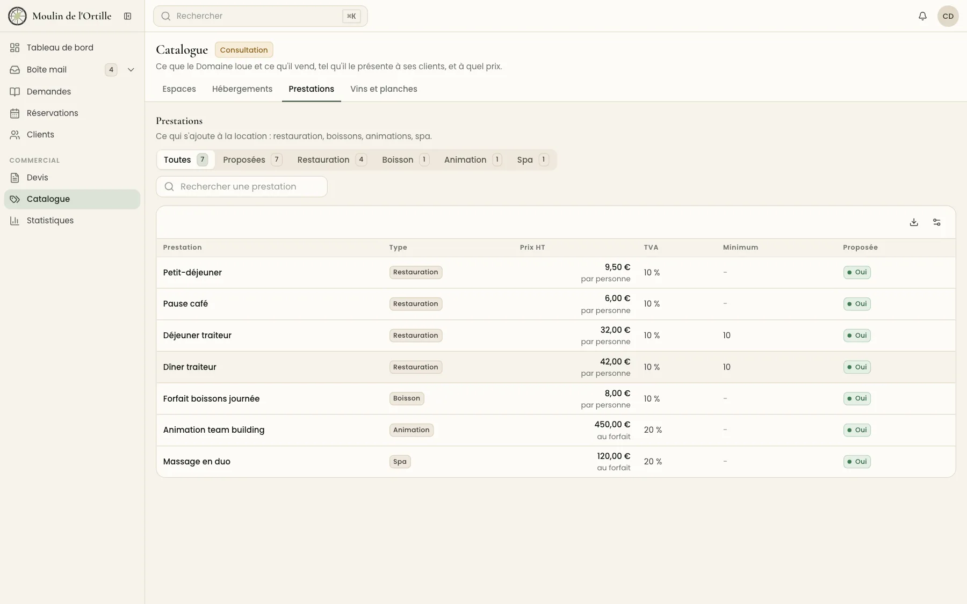Collapse the sidebar panel icon

[x=128, y=16]
